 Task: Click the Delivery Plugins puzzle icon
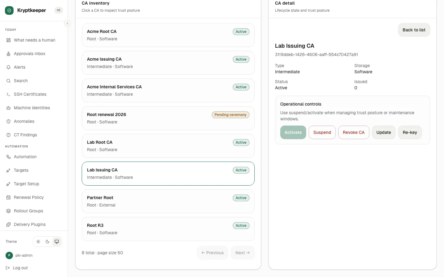pos(8,225)
